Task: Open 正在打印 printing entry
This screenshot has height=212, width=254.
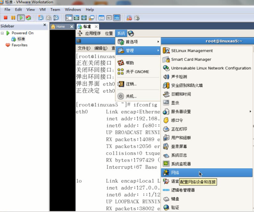Action: [x=207, y=129]
